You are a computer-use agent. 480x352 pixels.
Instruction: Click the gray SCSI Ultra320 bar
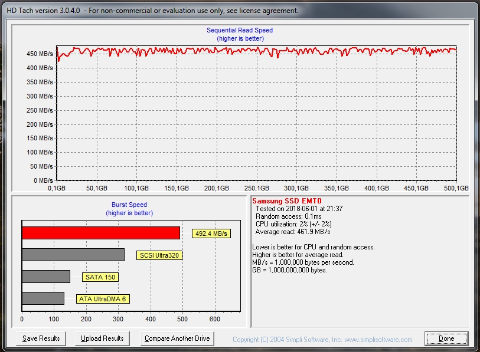[73, 255]
